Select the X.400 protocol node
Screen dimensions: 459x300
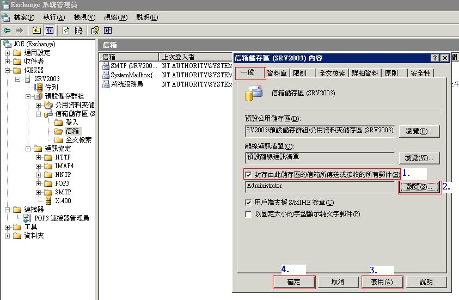[63, 201]
